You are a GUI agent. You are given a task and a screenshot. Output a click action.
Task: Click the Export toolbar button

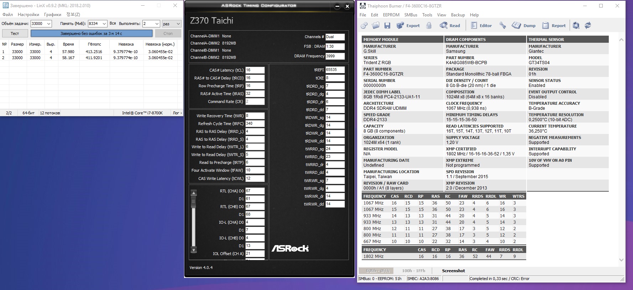(408, 25)
